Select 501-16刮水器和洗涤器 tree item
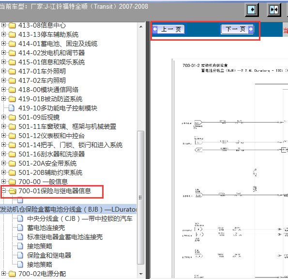Viewport: 288px width, 279px height. click(51, 154)
